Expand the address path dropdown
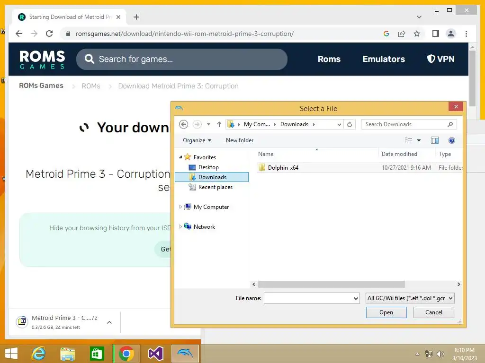 339,124
